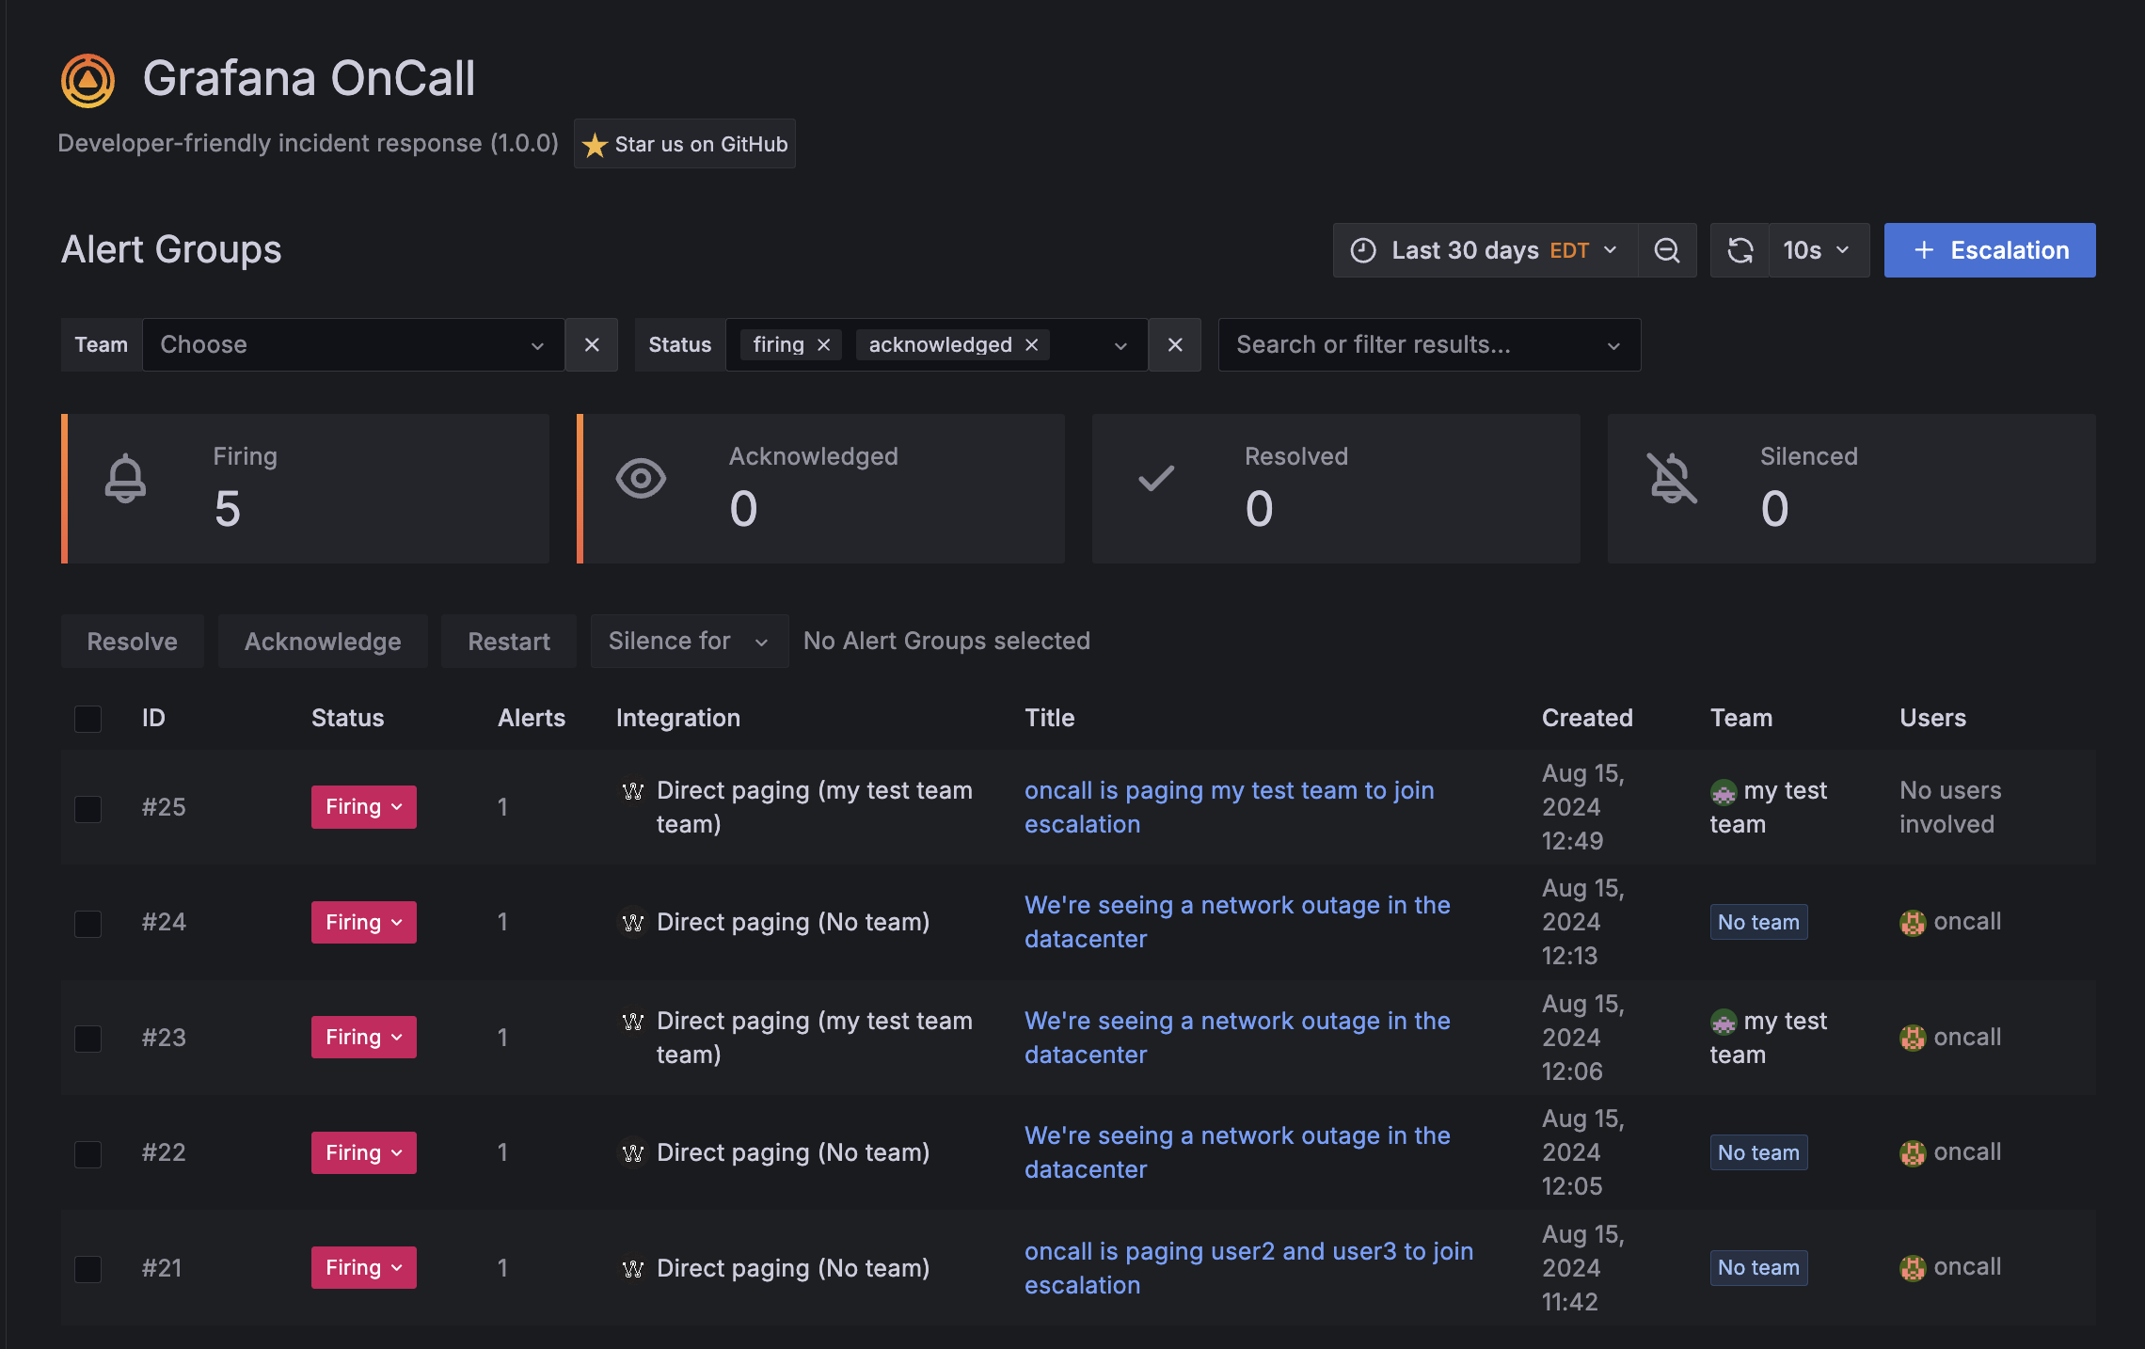Toggle the checkbox for alert group #23
Image resolution: width=2145 pixels, height=1349 pixels.
(88, 1037)
